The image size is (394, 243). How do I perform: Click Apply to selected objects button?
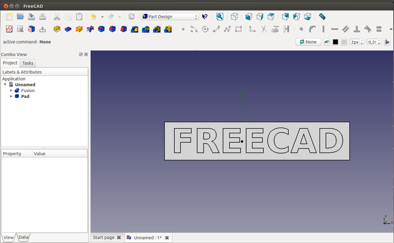click(387, 42)
